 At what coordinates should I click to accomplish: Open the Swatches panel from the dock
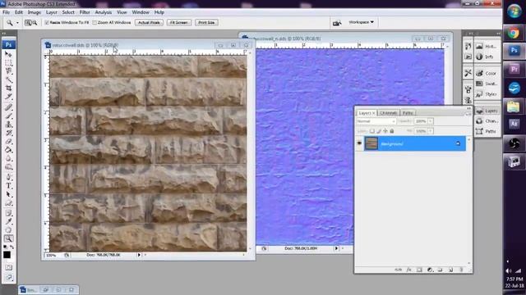pos(487,84)
